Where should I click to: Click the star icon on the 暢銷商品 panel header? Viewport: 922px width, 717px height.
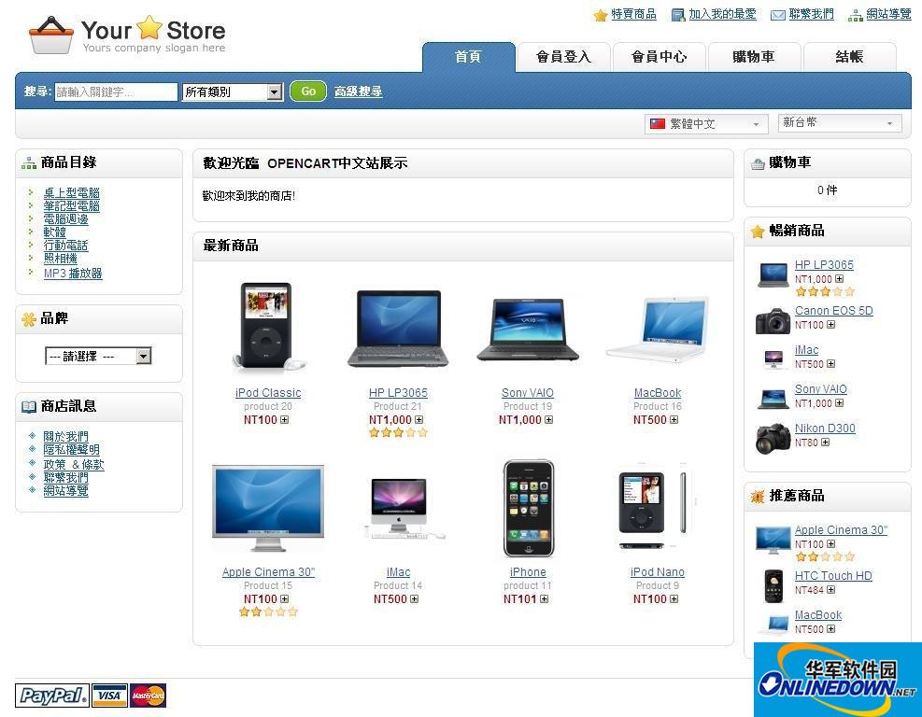(x=756, y=231)
